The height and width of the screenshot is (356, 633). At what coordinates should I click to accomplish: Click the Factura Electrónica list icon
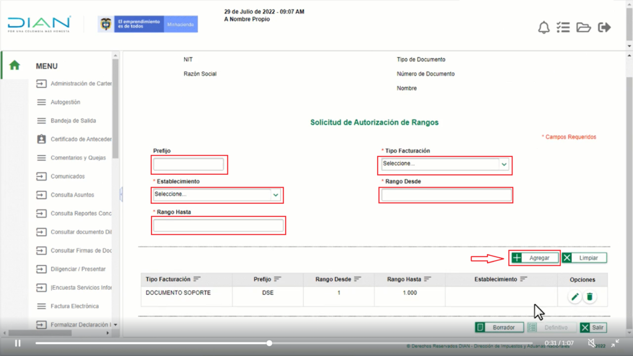pos(41,307)
